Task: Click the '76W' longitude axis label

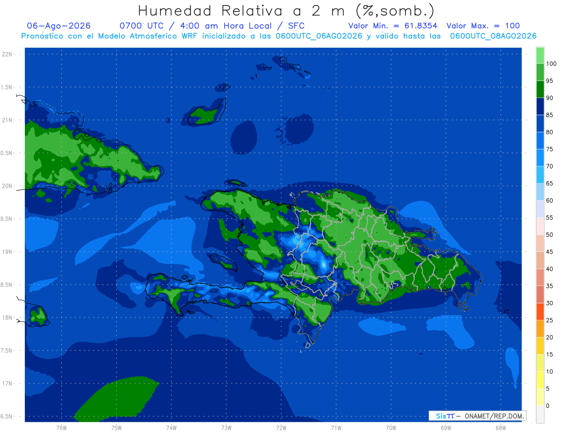Action: 61,428
